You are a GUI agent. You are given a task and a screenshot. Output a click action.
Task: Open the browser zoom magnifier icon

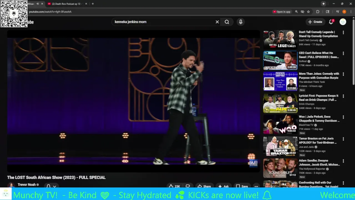point(296,12)
